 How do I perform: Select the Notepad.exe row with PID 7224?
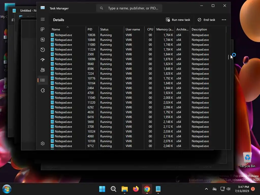pyautogui.click(x=138, y=73)
